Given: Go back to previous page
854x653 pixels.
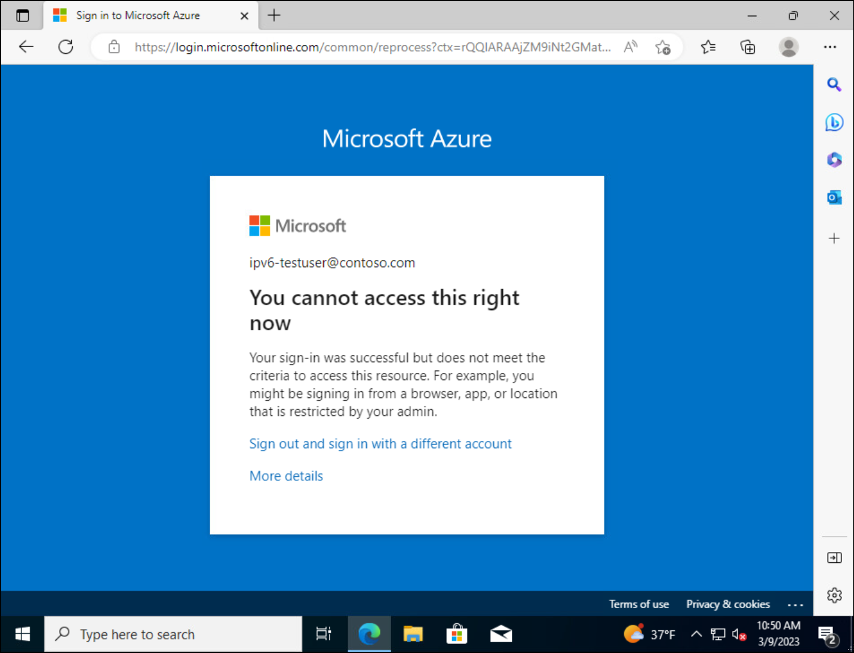Looking at the screenshot, I should click(x=26, y=47).
